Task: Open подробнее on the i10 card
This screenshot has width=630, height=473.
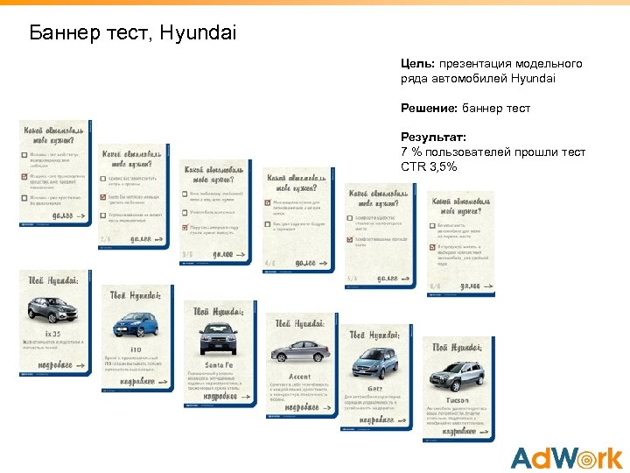Action: click(143, 381)
